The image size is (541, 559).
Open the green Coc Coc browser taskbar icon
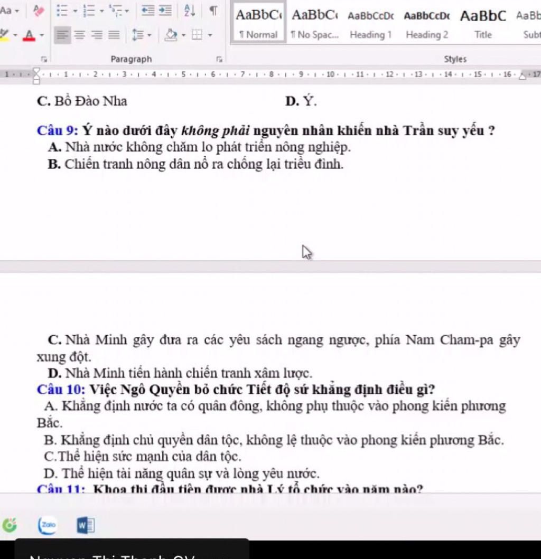(x=10, y=525)
